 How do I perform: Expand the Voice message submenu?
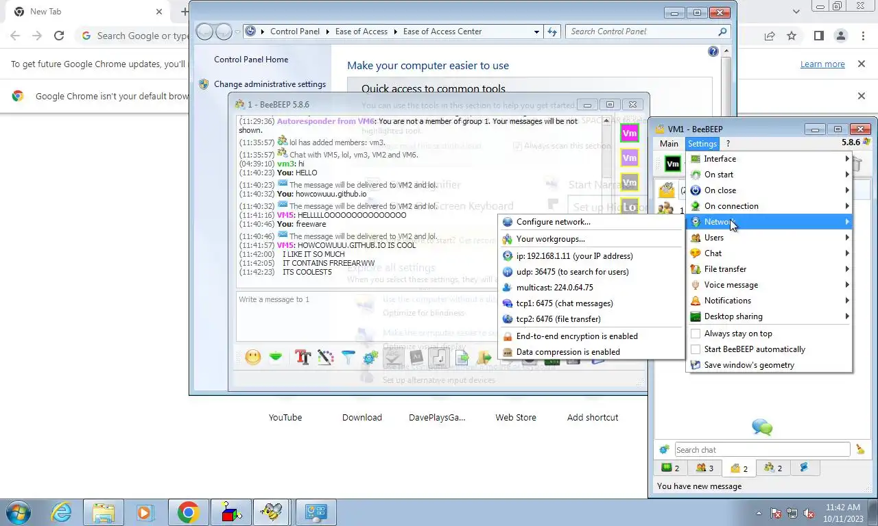769,285
